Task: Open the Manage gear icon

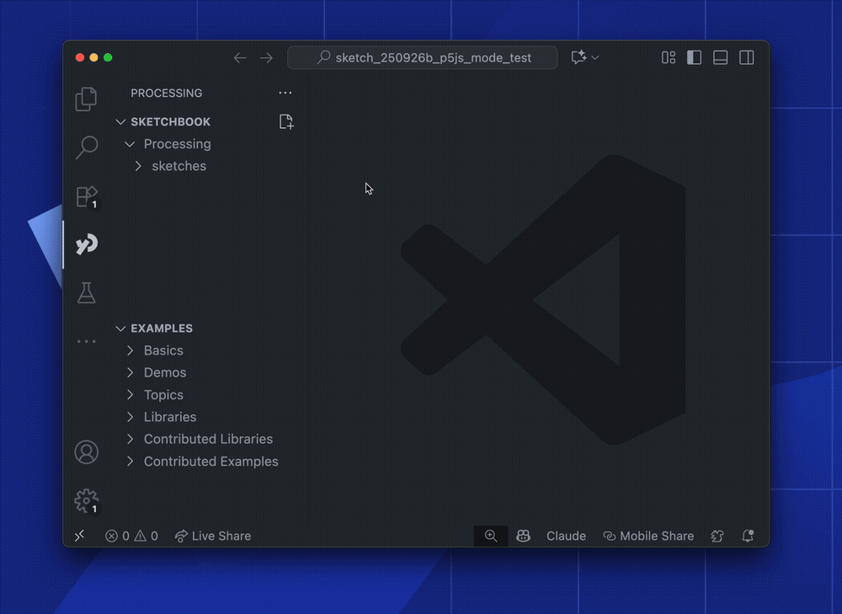Action: [86, 501]
